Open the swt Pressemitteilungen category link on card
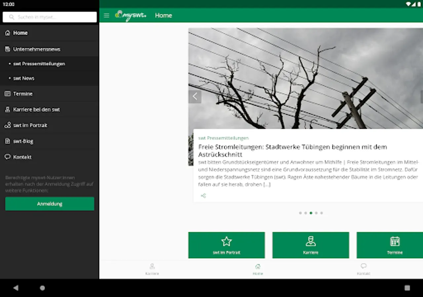Screen dimensions: 423x297 (x=223, y=138)
